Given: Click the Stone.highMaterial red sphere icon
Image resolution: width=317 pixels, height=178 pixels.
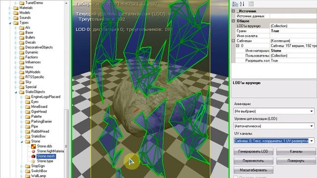Looking at the screenshot, I should pyautogui.click(x=33, y=151).
